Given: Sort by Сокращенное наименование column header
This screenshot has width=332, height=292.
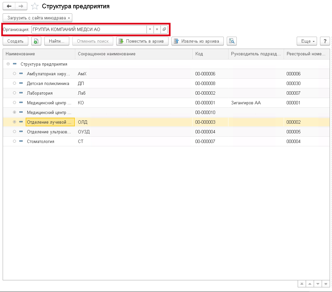Looking at the screenshot, I should click(x=134, y=54).
